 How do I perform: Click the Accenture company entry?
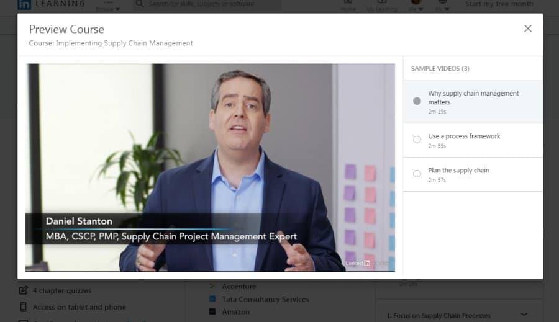click(x=239, y=287)
